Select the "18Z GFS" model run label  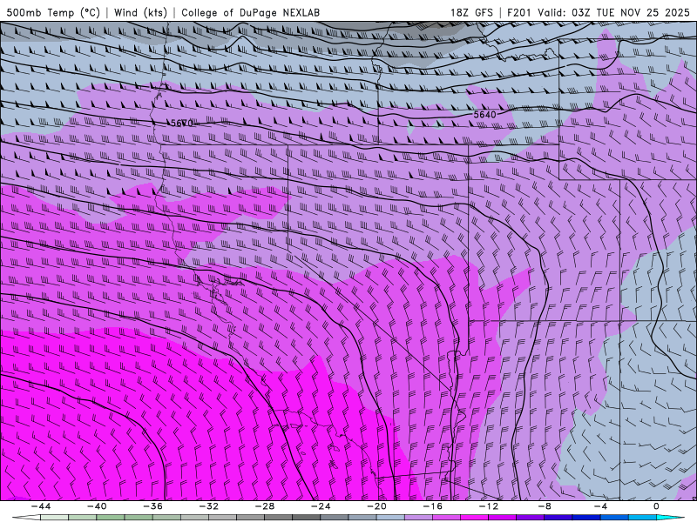point(471,12)
